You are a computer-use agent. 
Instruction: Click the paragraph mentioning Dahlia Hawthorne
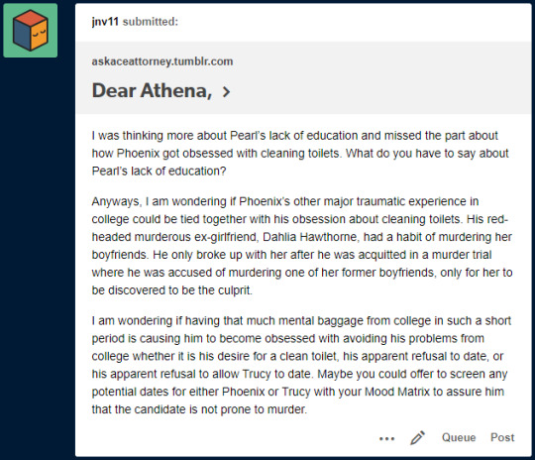302,246
